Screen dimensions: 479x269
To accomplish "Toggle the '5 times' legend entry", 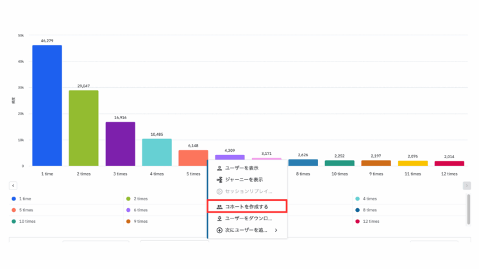I will pos(26,209).
